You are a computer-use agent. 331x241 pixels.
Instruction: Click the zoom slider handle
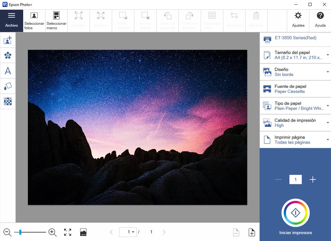pyautogui.click(x=20, y=232)
